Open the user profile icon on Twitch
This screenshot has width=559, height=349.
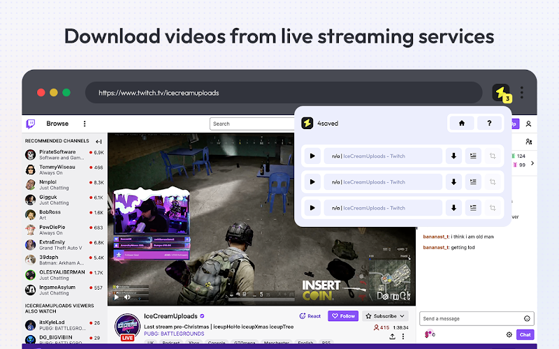tap(528, 124)
